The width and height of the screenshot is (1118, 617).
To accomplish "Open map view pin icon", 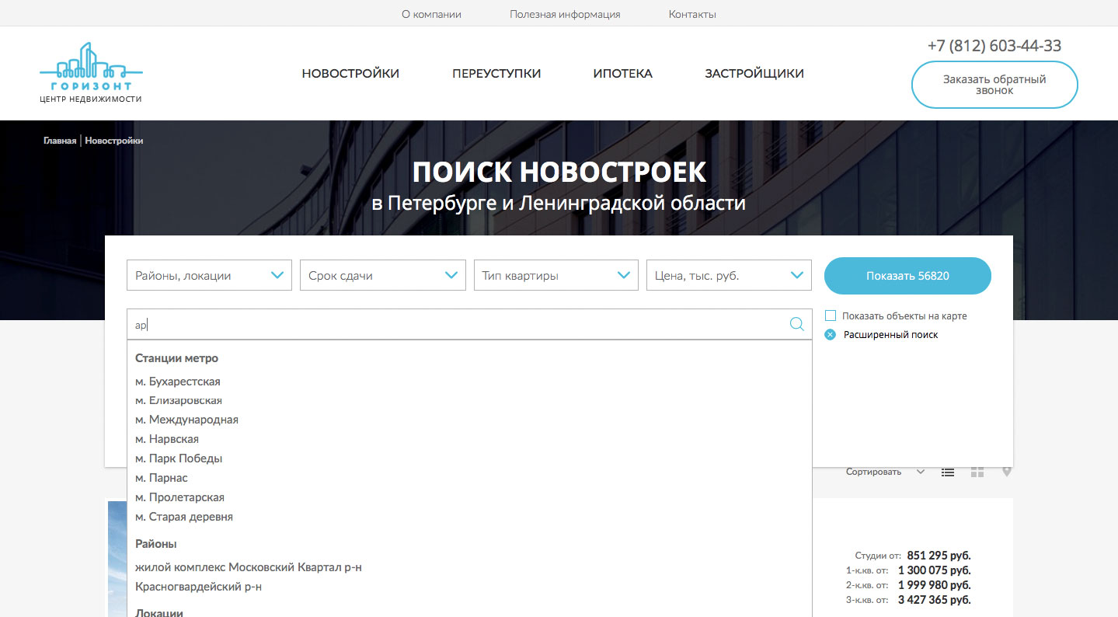I will tap(1007, 472).
